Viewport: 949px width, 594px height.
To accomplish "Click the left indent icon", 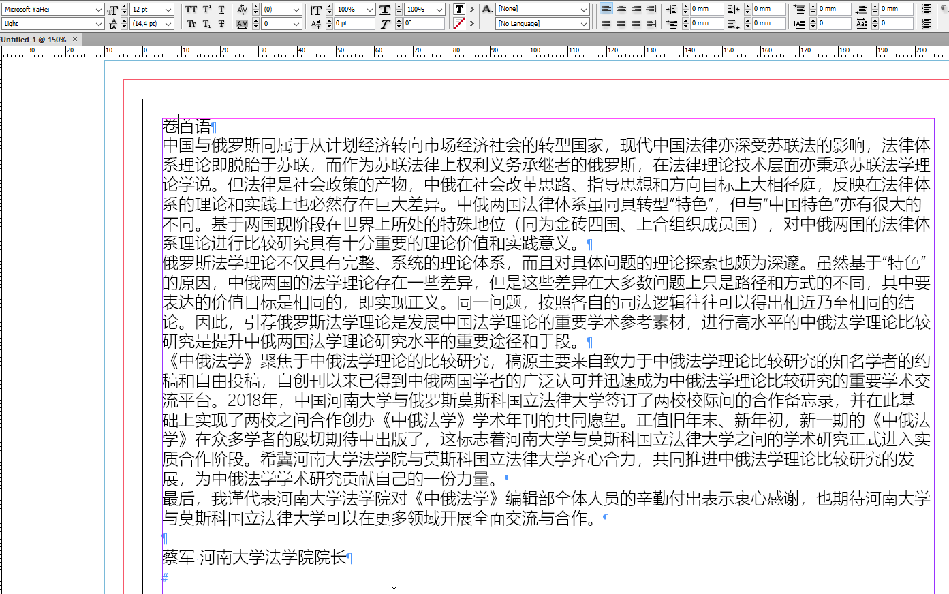I will pyautogui.click(x=671, y=10).
